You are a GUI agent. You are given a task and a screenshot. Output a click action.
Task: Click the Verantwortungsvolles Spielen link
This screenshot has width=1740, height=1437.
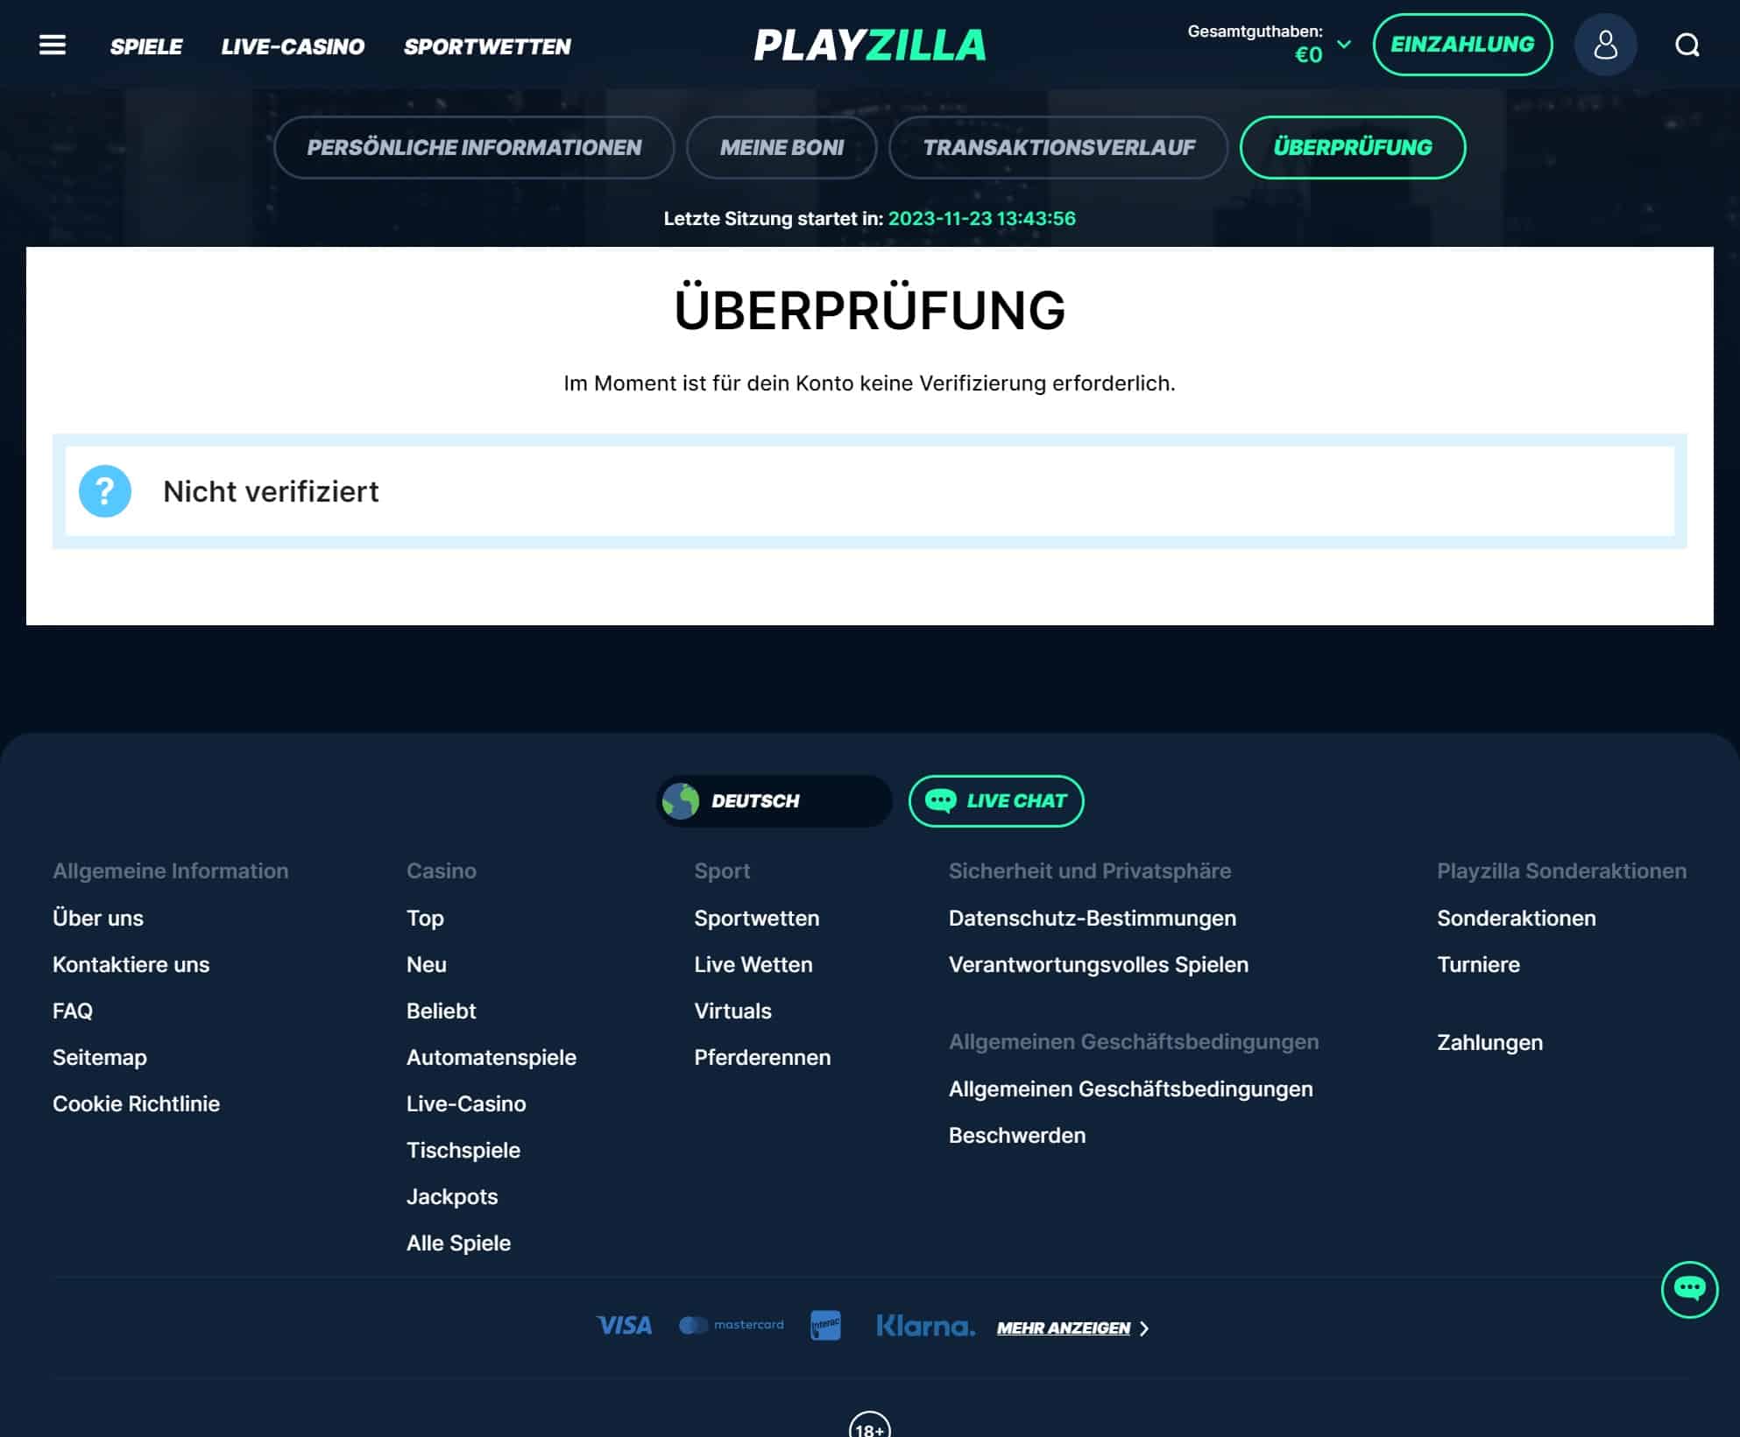pos(1099,965)
